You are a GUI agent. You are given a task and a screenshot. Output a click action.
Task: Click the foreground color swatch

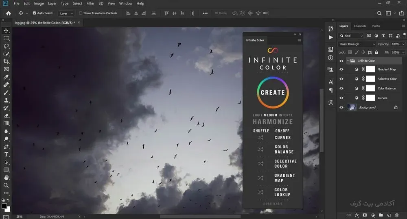pos(4,206)
